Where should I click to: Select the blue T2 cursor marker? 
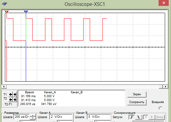(x=26, y=12)
